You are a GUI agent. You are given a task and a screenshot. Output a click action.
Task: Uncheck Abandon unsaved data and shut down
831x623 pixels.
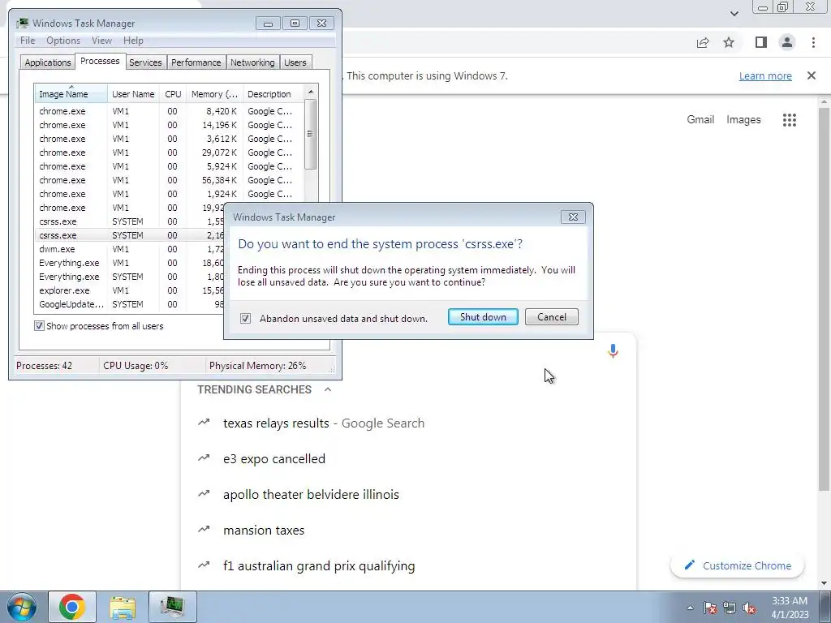point(245,318)
